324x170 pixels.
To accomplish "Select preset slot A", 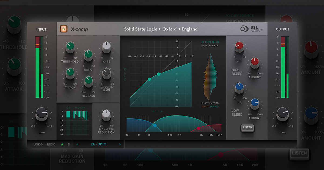I will click(x=62, y=144).
